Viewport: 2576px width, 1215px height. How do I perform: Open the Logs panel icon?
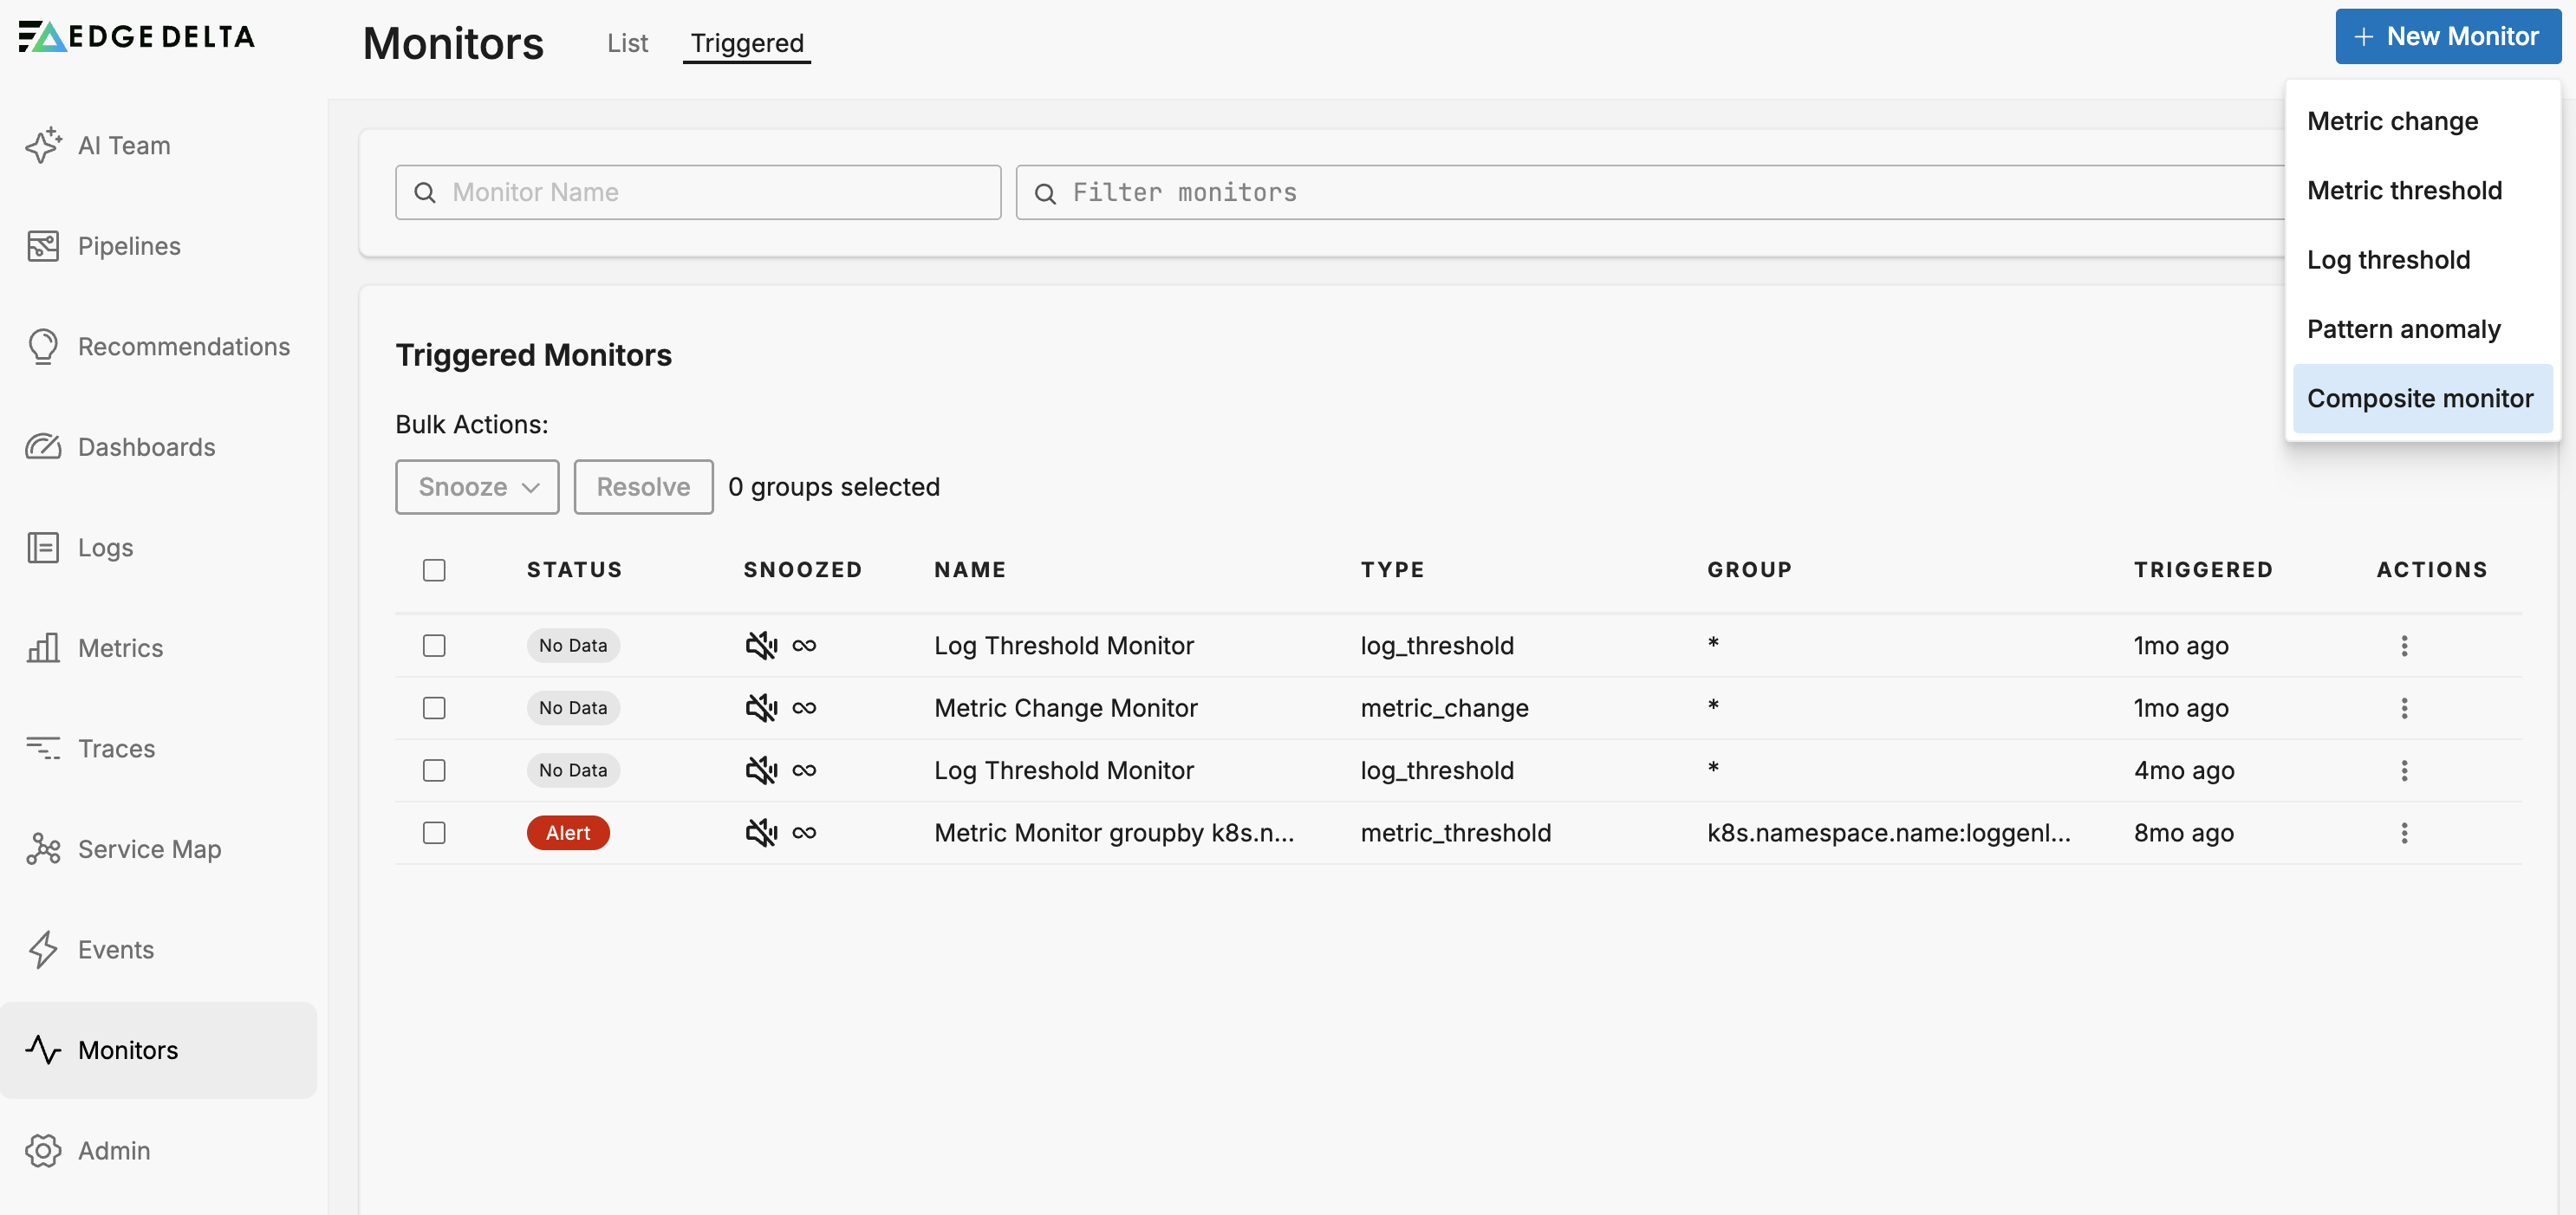44,547
